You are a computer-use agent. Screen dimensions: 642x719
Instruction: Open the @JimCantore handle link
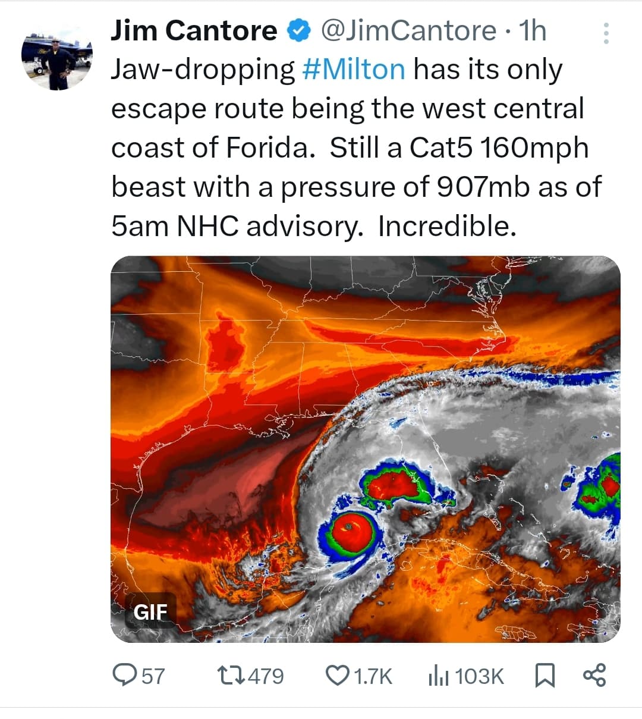[408, 31]
